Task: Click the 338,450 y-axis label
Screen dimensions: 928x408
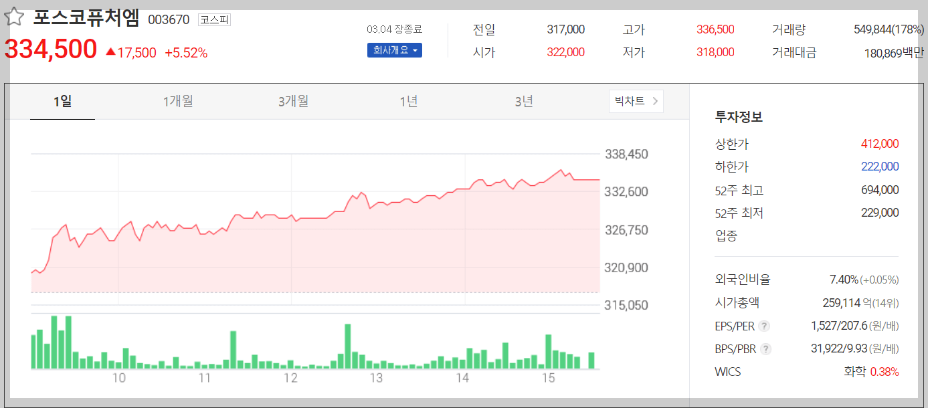Action: point(626,155)
